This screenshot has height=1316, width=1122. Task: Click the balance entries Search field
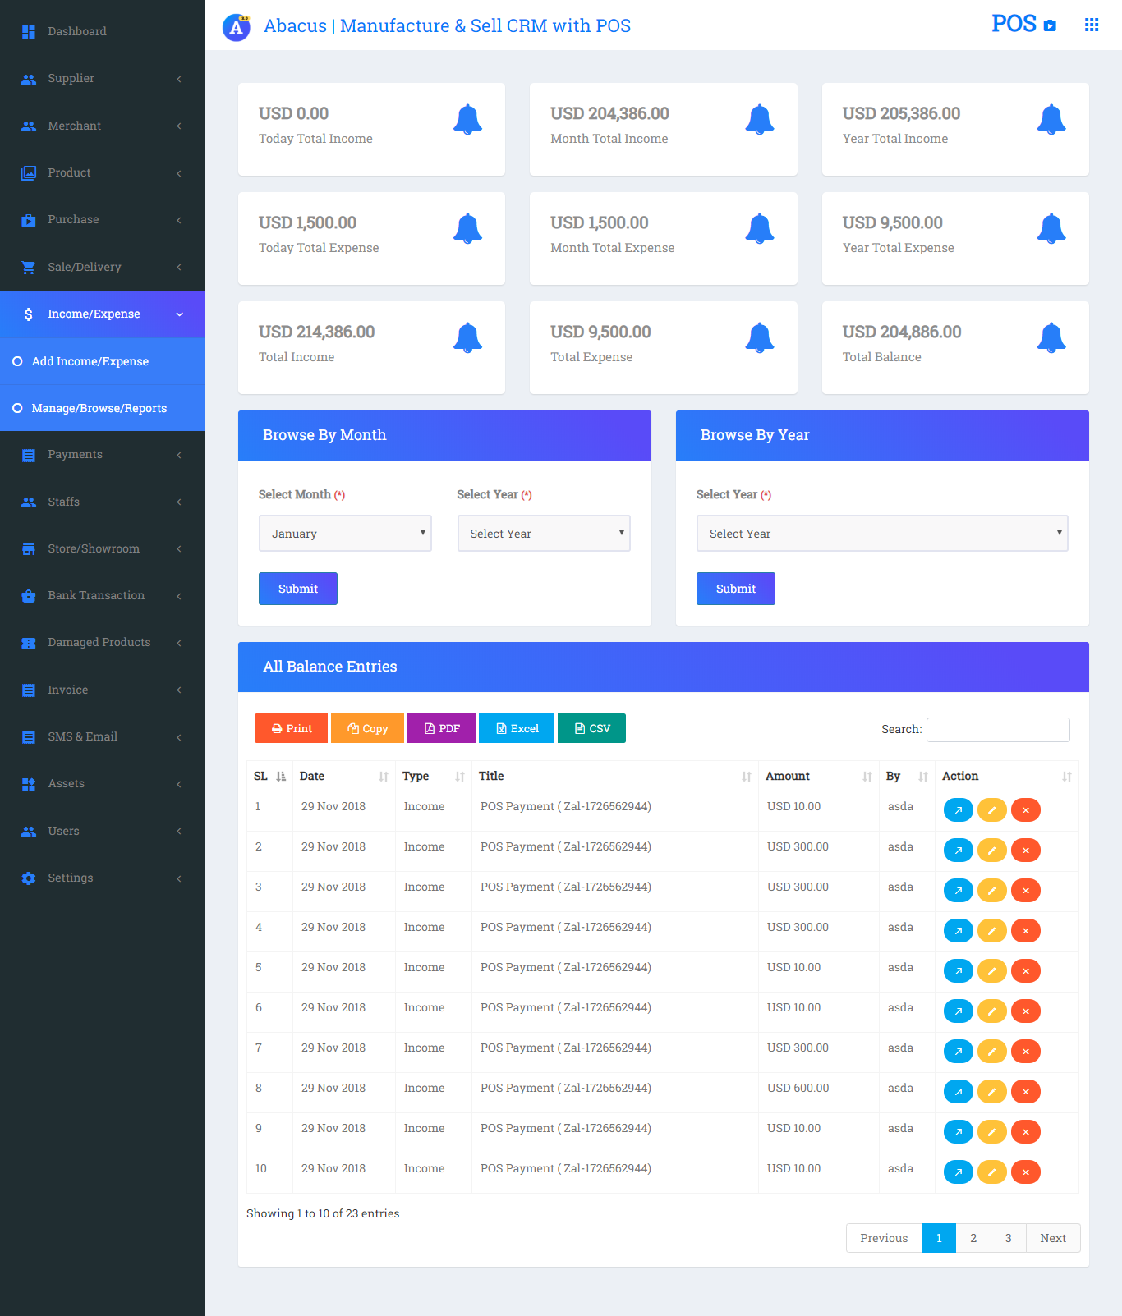998,730
